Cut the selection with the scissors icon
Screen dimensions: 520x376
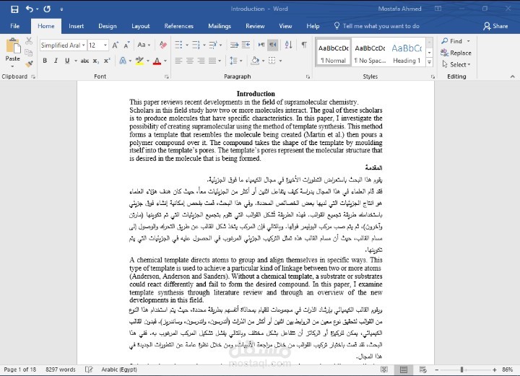[29, 40]
